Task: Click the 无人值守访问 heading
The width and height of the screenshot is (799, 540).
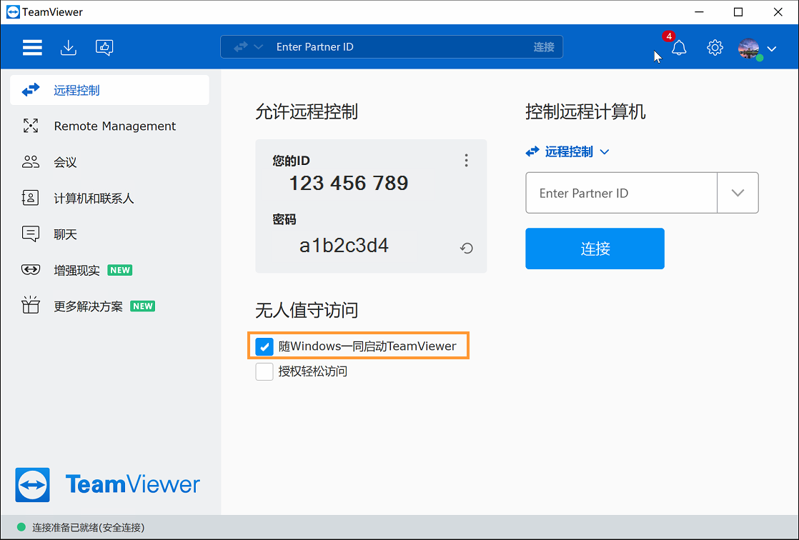Action: click(x=307, y=310)
